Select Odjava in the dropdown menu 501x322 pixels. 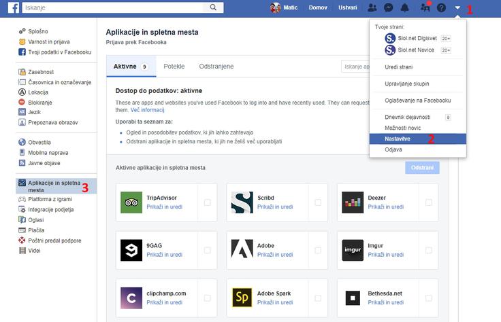(417, 149)
